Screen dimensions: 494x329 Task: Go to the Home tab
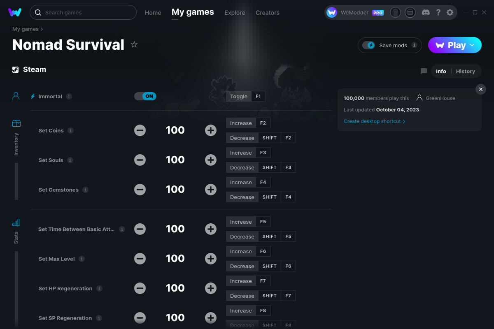[153, 13]
